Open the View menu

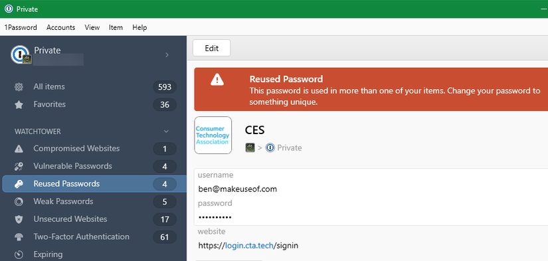click(92, 27)
